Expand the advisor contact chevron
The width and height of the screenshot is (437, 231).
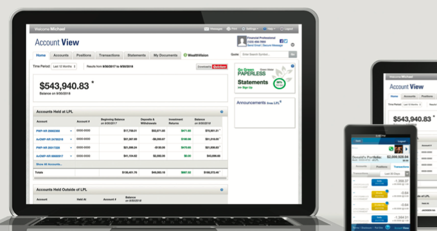pyautogui.click(x=292, y=44)
